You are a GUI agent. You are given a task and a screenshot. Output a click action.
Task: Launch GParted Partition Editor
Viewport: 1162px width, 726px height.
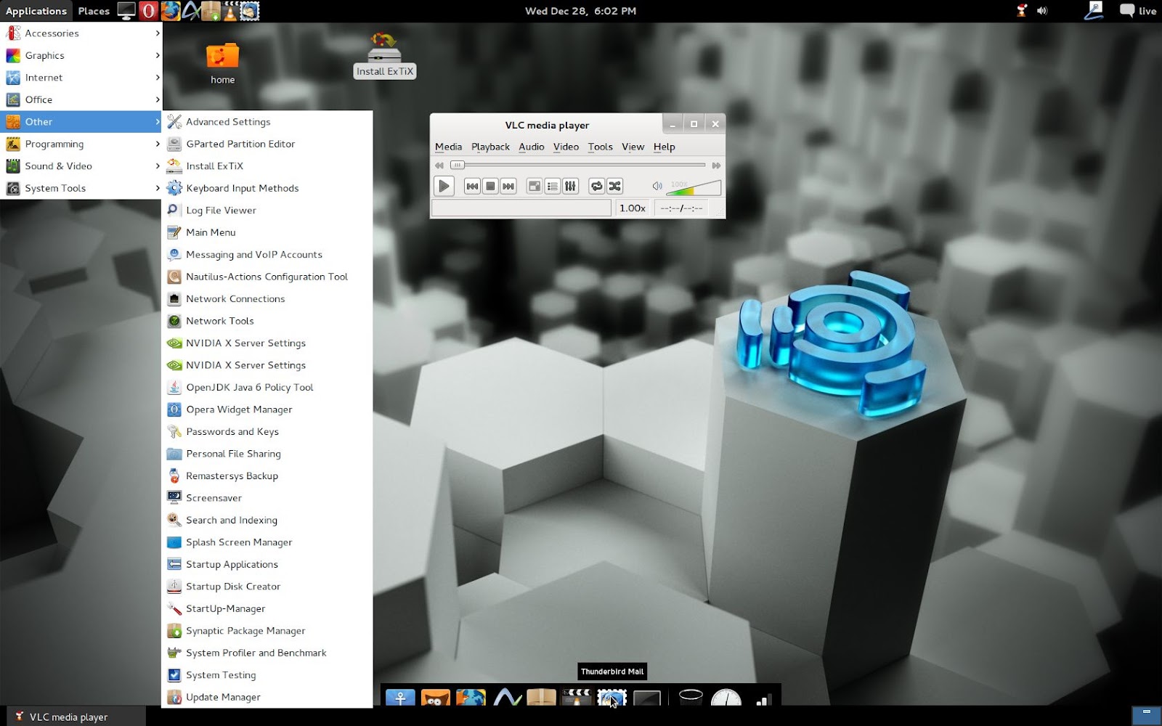point(267,144)
